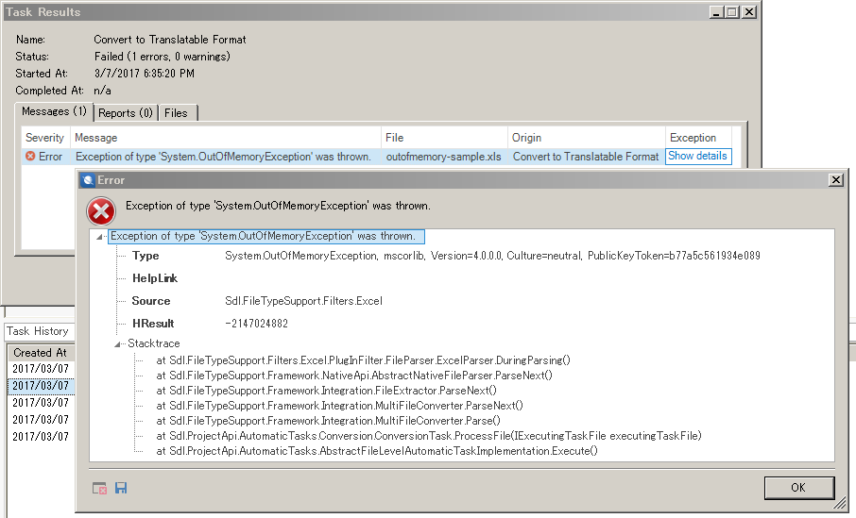Viewport: 856px width, 518px height.
Task: Click the red error severity icon in Messages row
Action: [x=30, y=157]
